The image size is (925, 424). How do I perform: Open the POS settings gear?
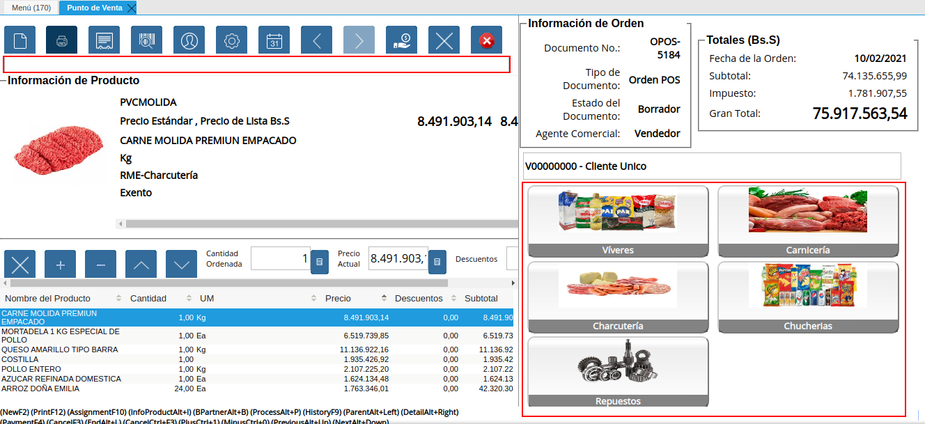(x=231, y=40)
